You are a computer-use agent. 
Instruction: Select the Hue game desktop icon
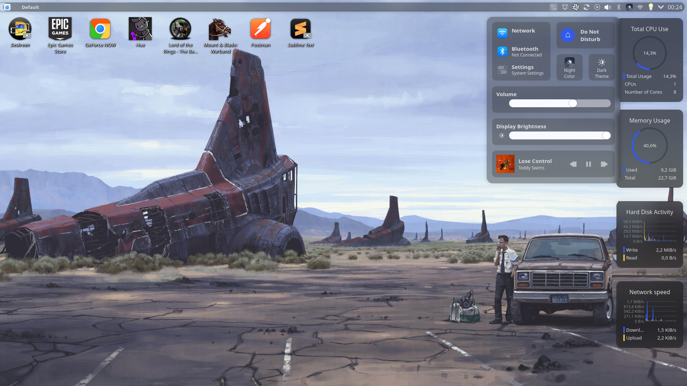tap(140, 32)
